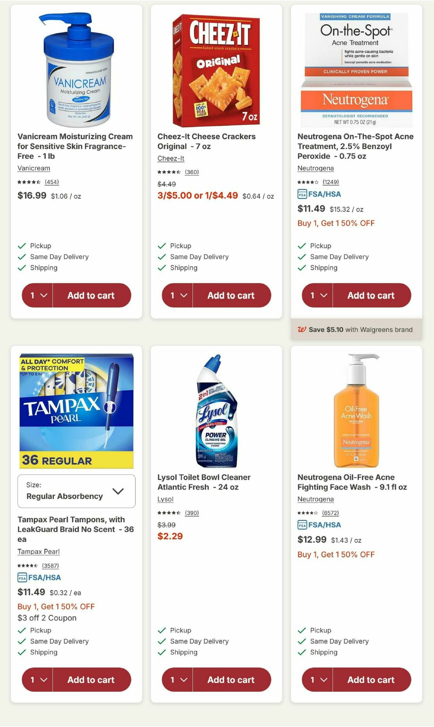Click star rating stars for Vanicream
The width and height of the screenshot is (434, 727).
click(x=28, y=182)
